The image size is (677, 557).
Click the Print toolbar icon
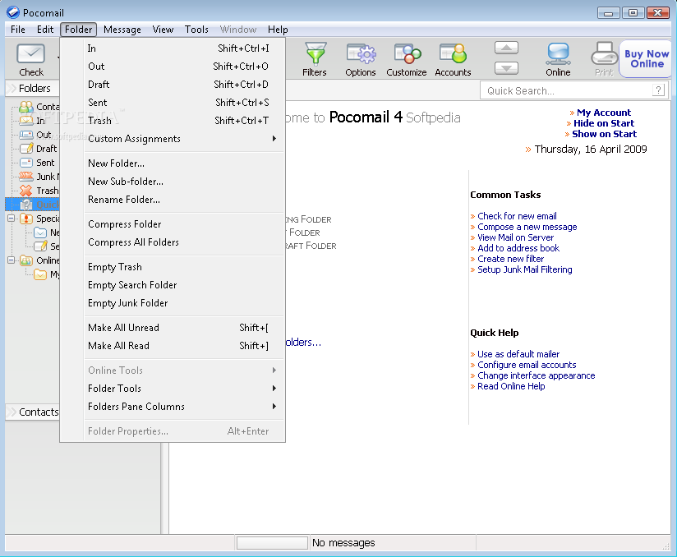tap(605, 53)
